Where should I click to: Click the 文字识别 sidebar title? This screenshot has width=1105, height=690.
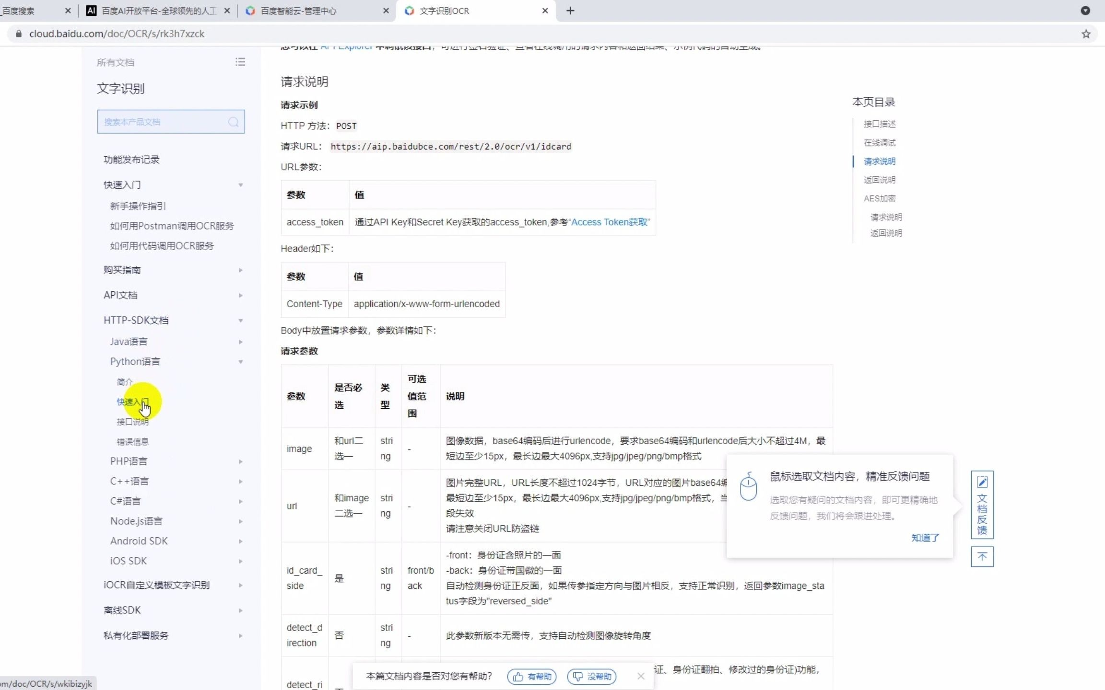click(120, 89)
